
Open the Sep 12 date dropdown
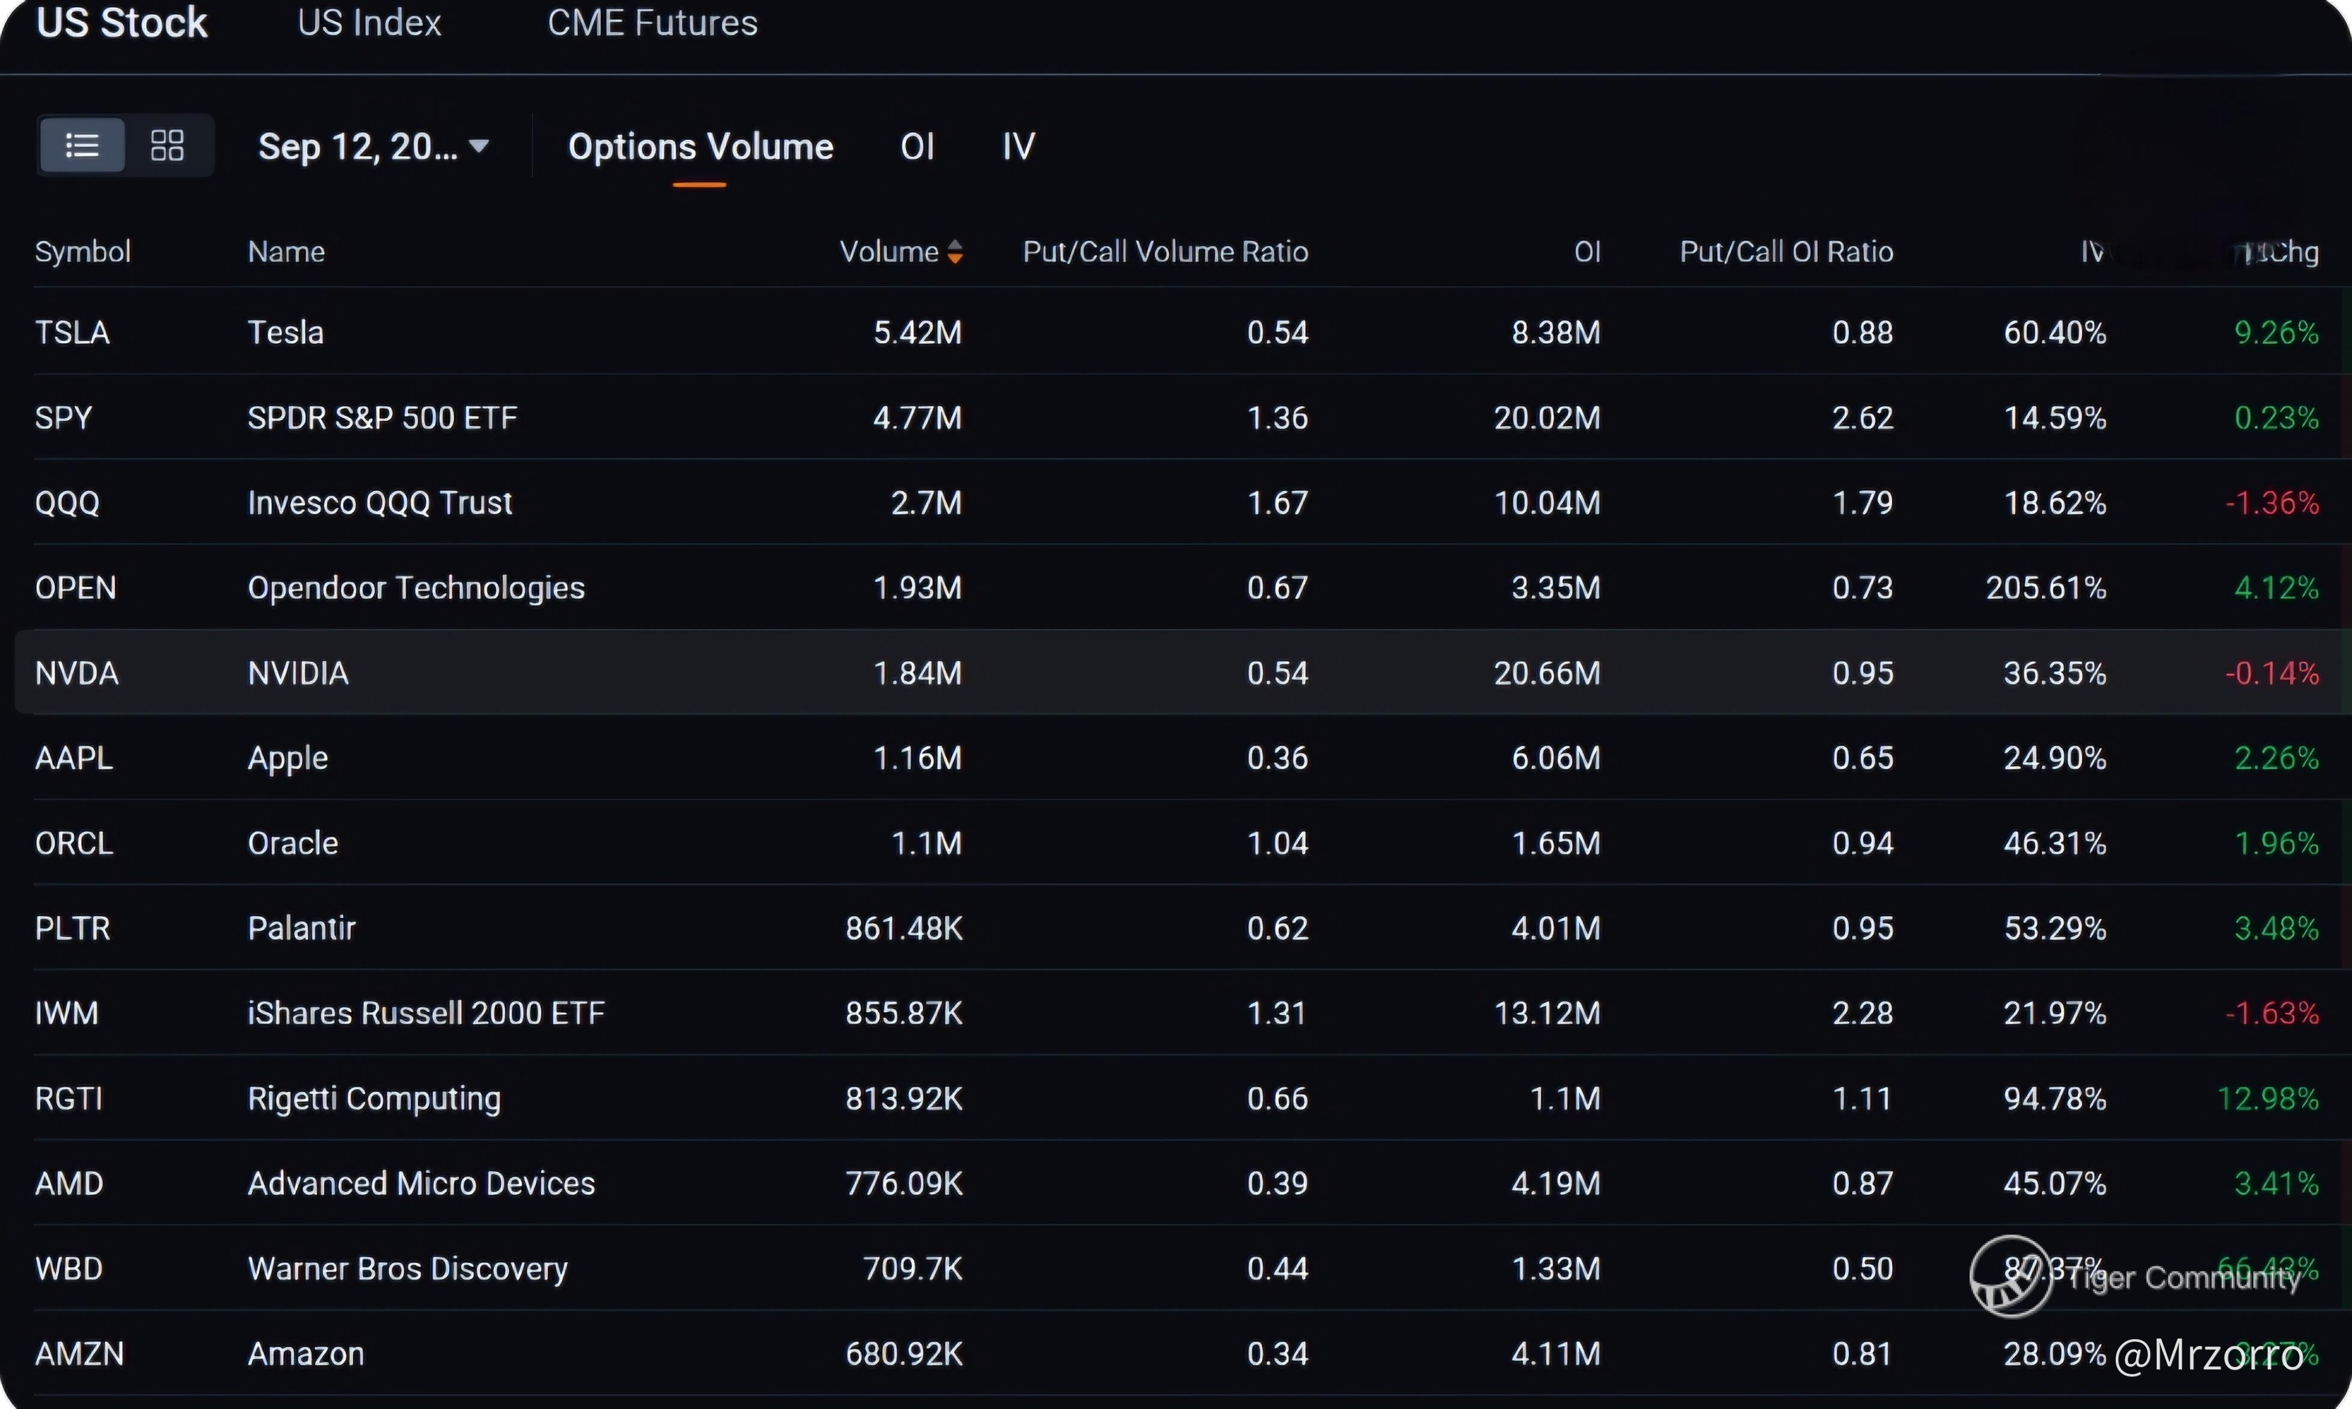[x=358, y=146]
